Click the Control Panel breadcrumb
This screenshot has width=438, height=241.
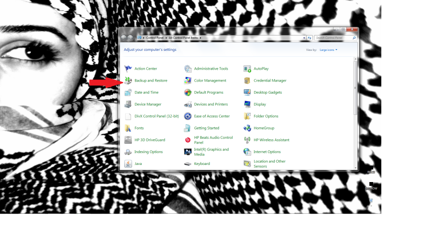point(155,38)
